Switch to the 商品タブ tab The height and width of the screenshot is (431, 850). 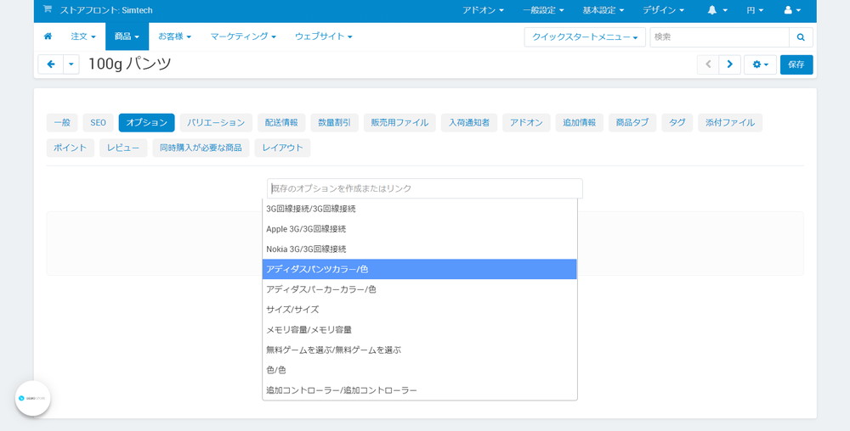[632, 123]
